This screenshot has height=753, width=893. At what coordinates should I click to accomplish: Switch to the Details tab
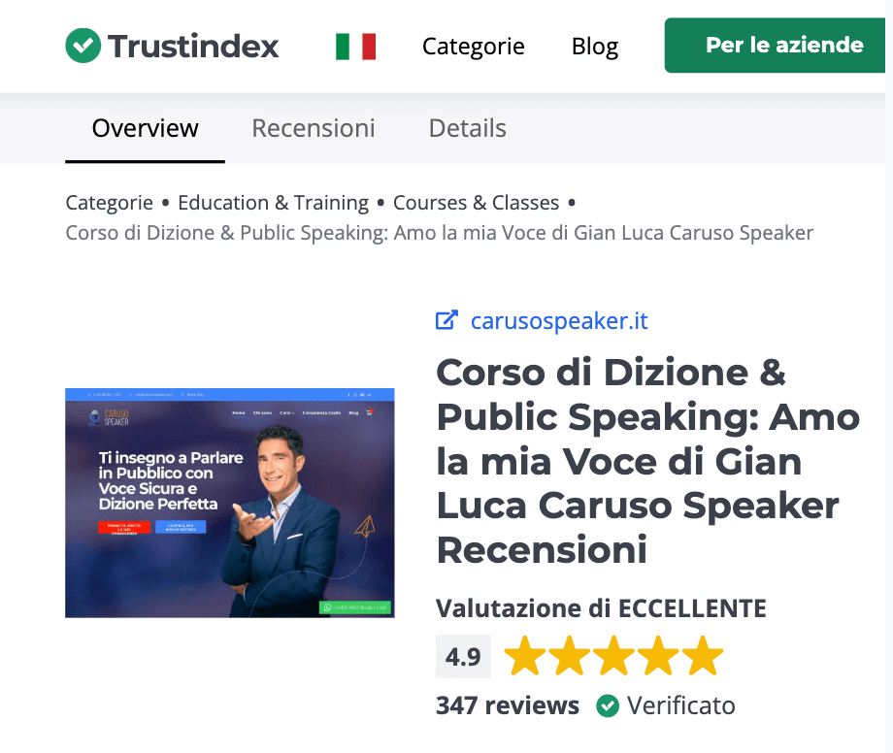coord(468,128)
